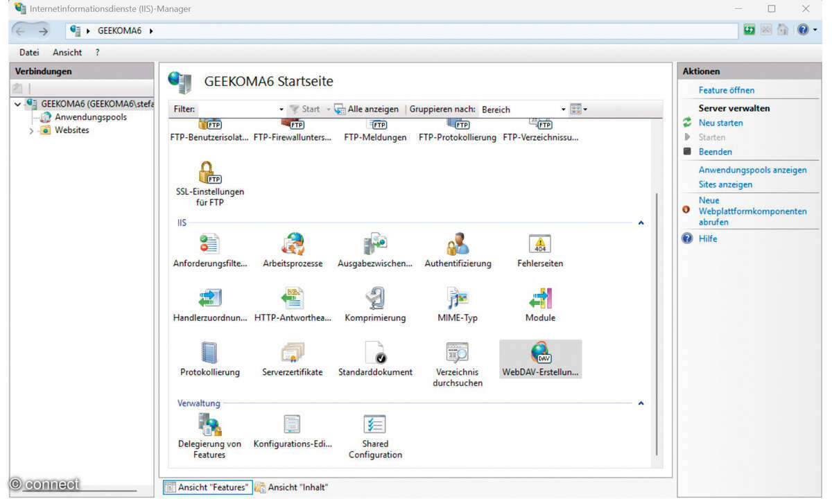Click the green refresh page icon in address bar
Viewport: 832px width, 499px height.
(x=749, y=30)
